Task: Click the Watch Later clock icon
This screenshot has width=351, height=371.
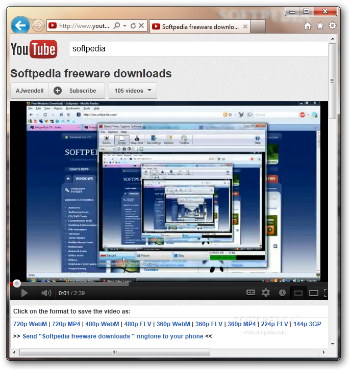Action: tap(282, 293)
